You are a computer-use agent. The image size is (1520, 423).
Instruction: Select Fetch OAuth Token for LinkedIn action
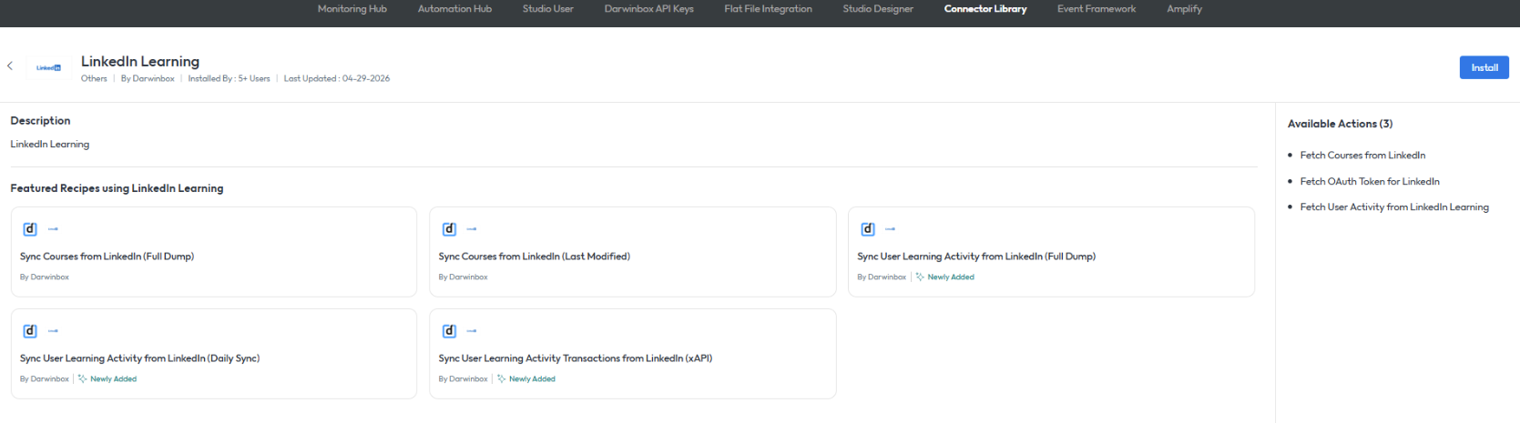(x=1370, y=182)
